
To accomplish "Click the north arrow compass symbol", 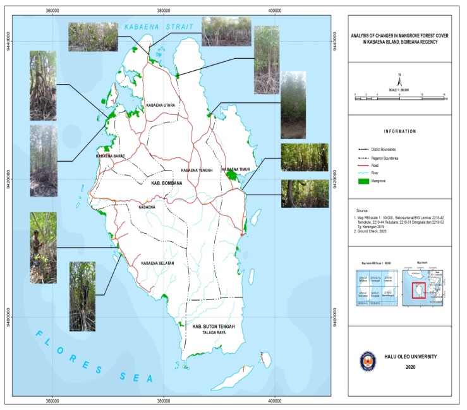I will pos(399,80).
